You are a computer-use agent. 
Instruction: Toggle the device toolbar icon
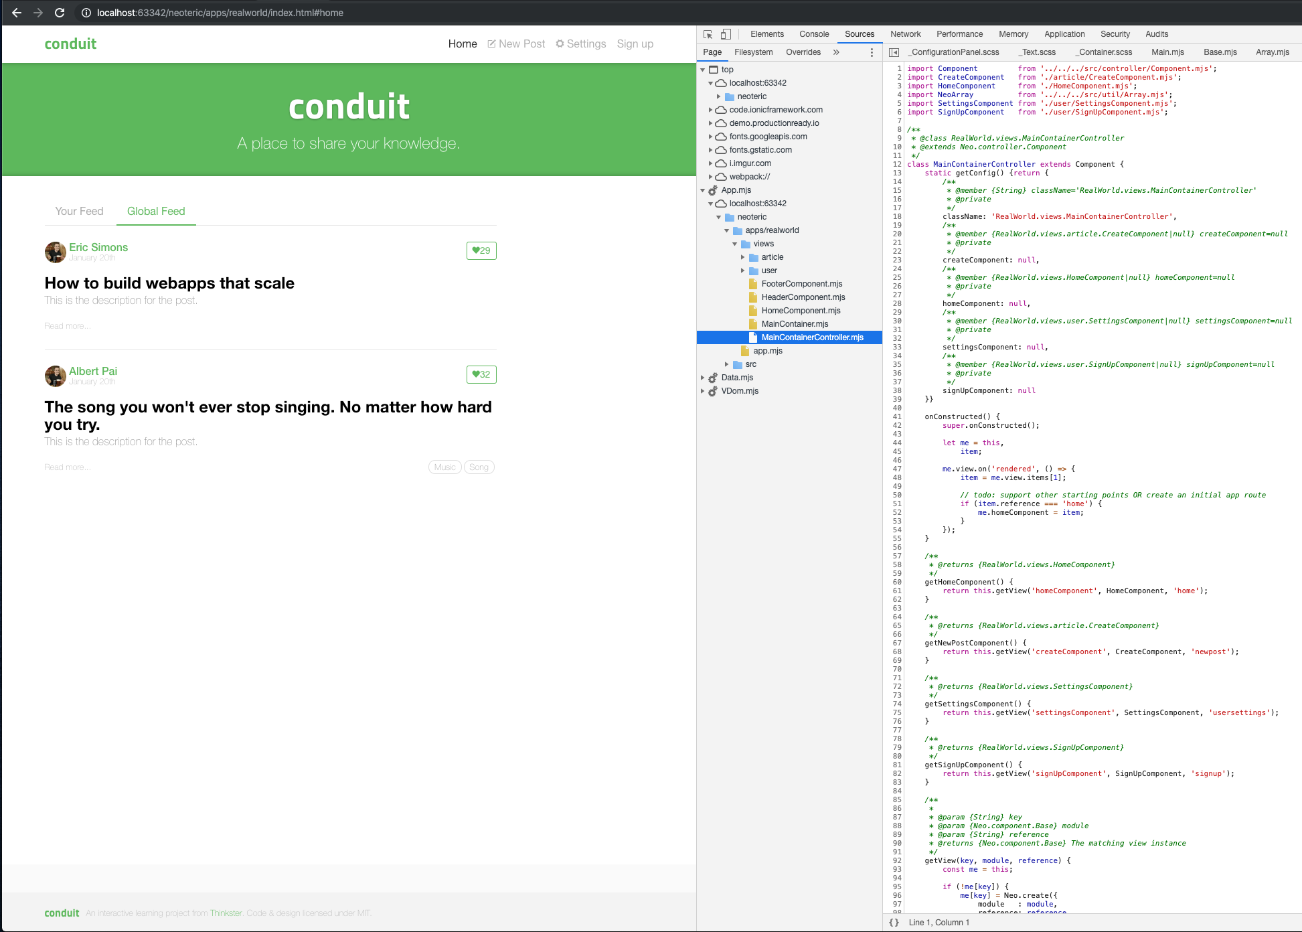726,33
